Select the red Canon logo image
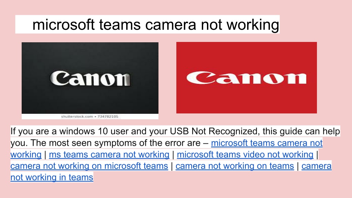The width and height of the screenshot is (352, 198). click(246, 78)
